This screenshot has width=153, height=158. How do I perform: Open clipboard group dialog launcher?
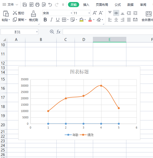(39, 24)
